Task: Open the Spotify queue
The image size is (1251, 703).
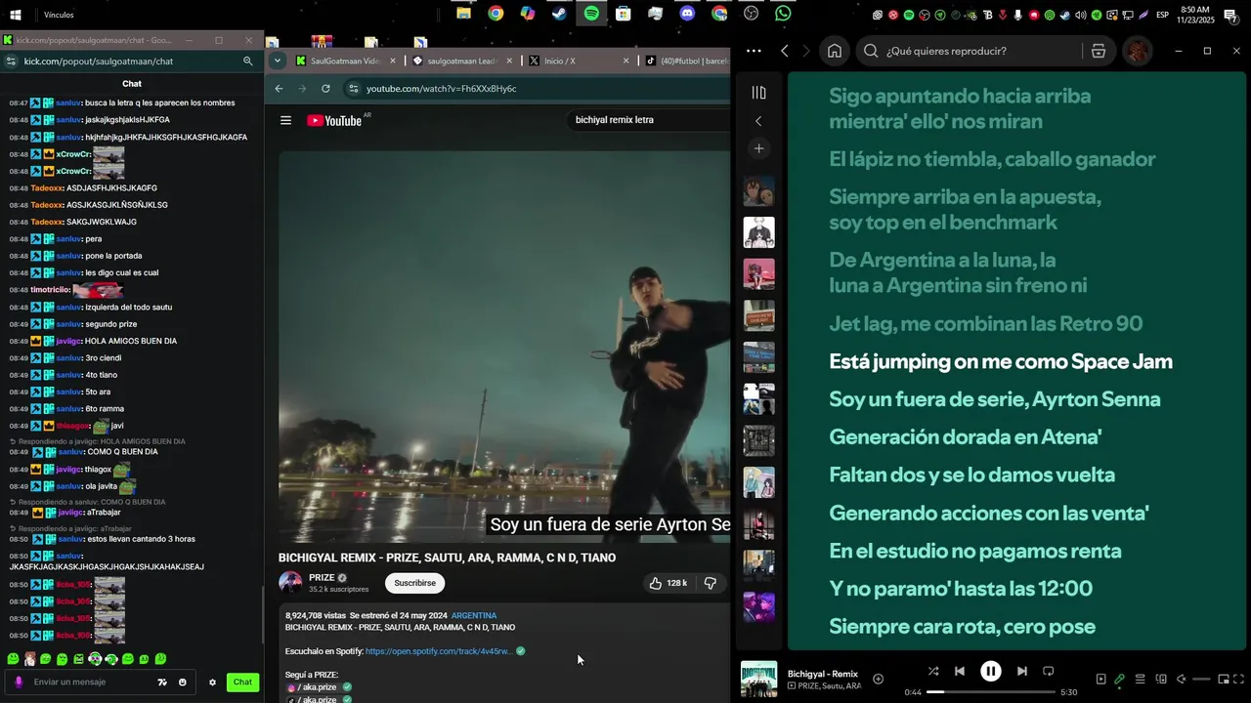Action: coord(1140,679)
